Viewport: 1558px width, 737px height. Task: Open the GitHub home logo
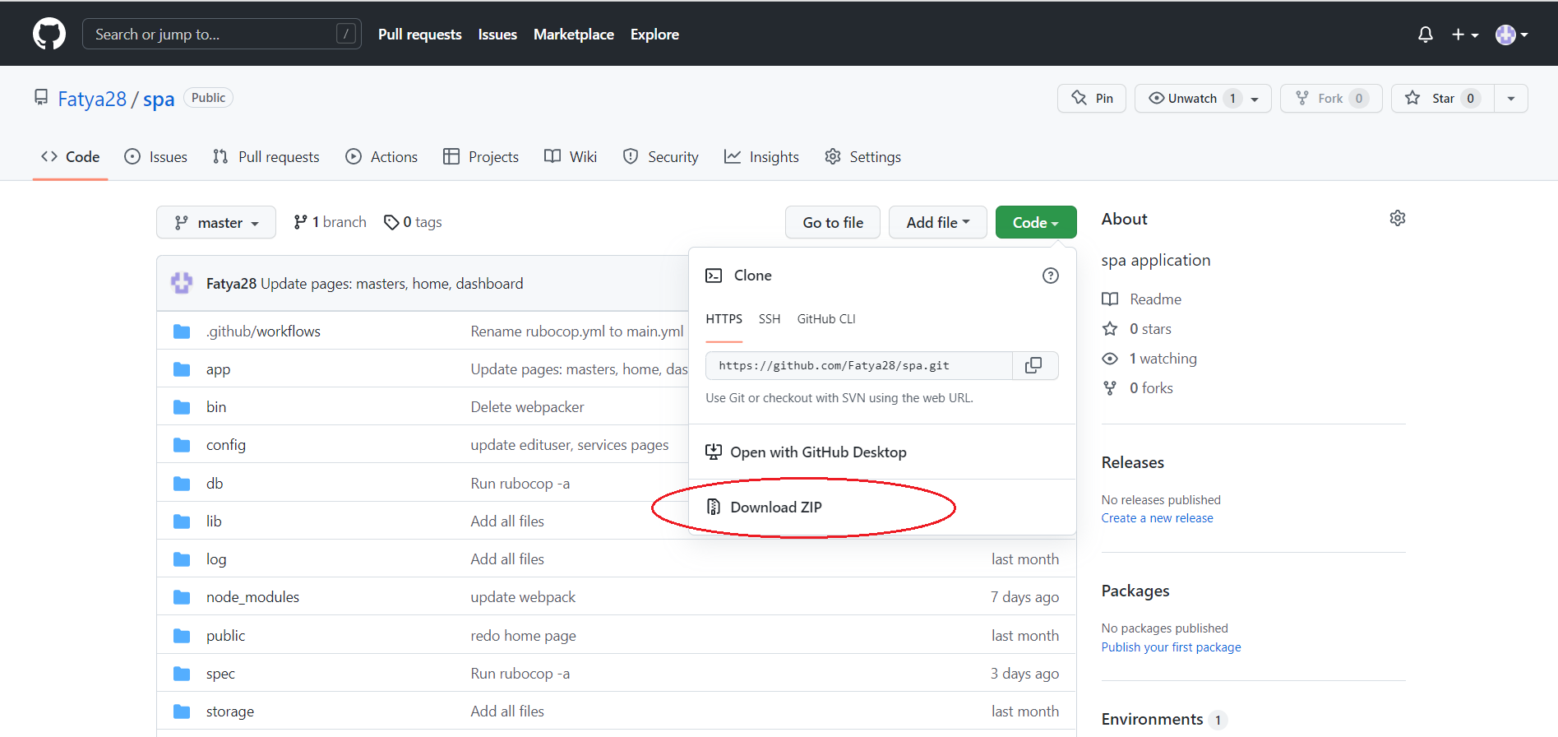point(49,34)
